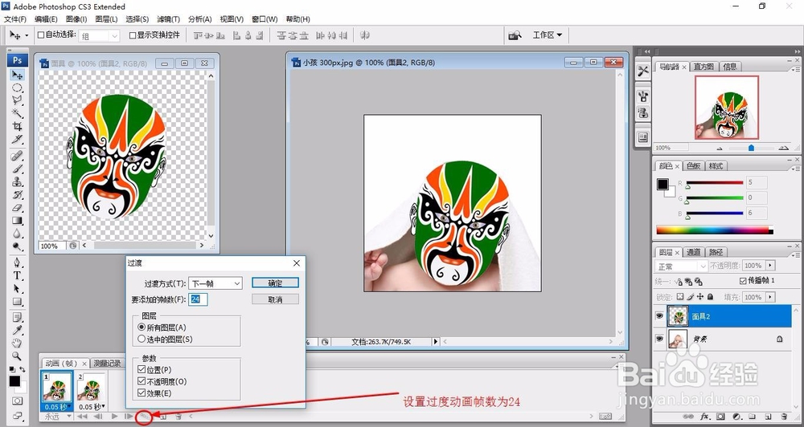
Task: Select the 所有图层(A) radio option
Action: (x=142, y=327)
